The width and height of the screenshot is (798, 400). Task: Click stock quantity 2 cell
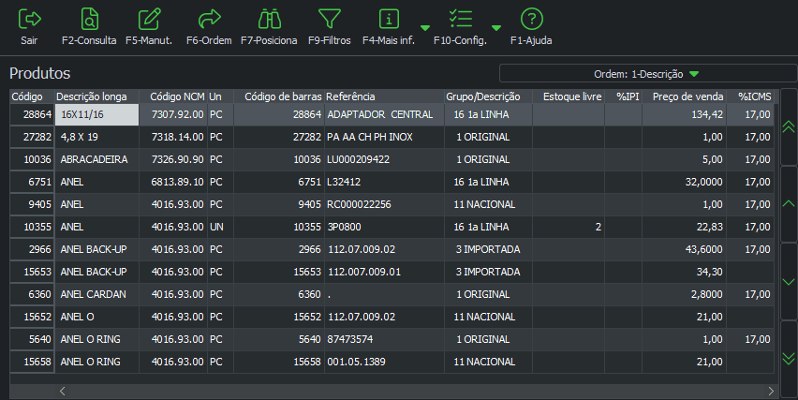click(569, 227)
